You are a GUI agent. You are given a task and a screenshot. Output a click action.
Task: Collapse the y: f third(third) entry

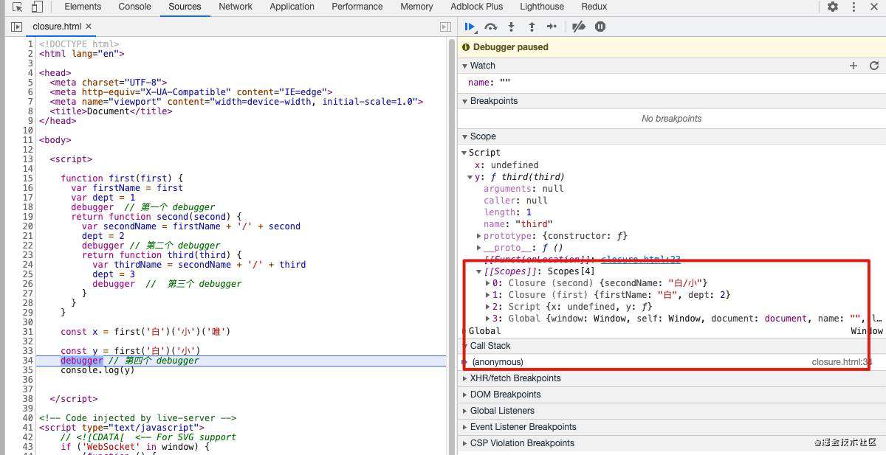pos(470,177)
